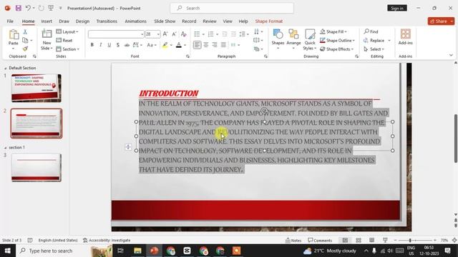The image size is (458, 257).
Task: Click the Convert to SmartArt icon
Action: pyautogui.click(x=256, y=49)
